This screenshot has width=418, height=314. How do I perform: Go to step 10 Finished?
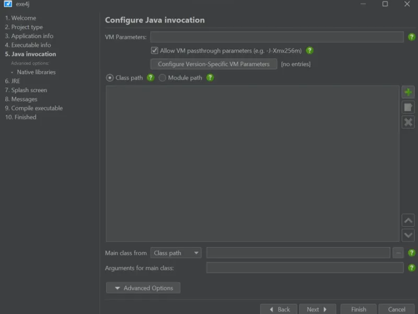[20, 117]
